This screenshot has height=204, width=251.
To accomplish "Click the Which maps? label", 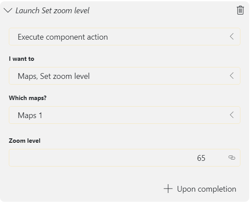I will click(28, 98).
